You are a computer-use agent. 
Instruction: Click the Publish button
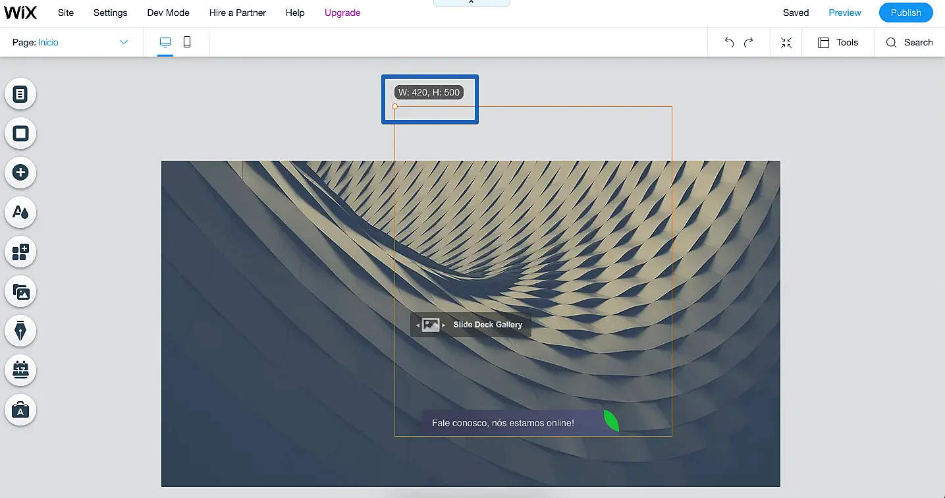[x=905, y=13]
